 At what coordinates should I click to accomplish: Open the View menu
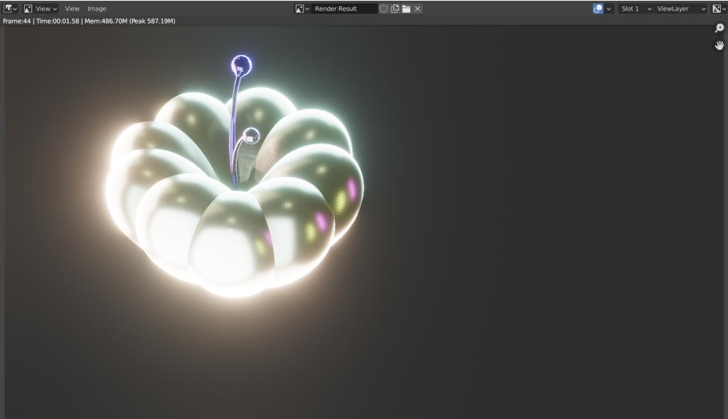[x=72, y=9]
